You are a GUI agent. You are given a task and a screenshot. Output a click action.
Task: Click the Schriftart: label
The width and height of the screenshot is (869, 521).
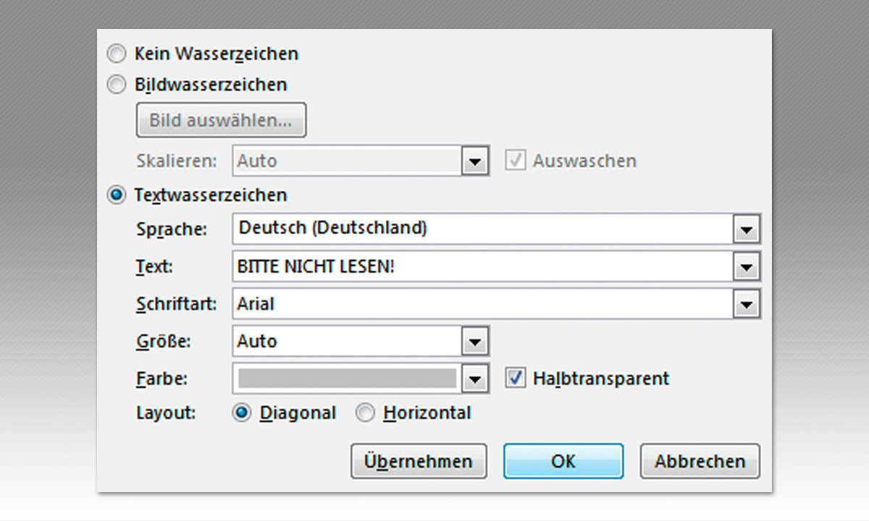(177, 304)
